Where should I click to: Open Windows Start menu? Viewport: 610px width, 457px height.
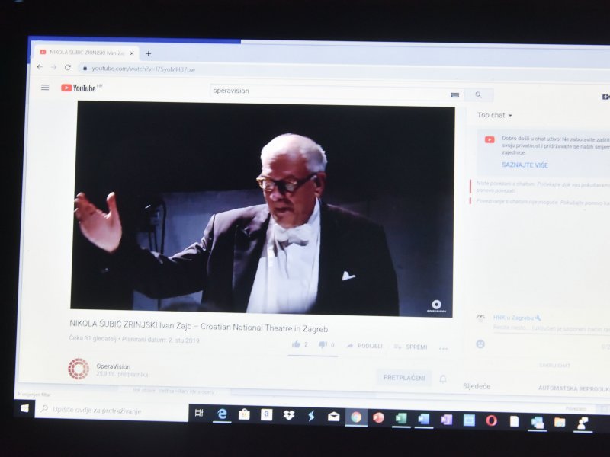pyautogui.click(x=24, y=408)
